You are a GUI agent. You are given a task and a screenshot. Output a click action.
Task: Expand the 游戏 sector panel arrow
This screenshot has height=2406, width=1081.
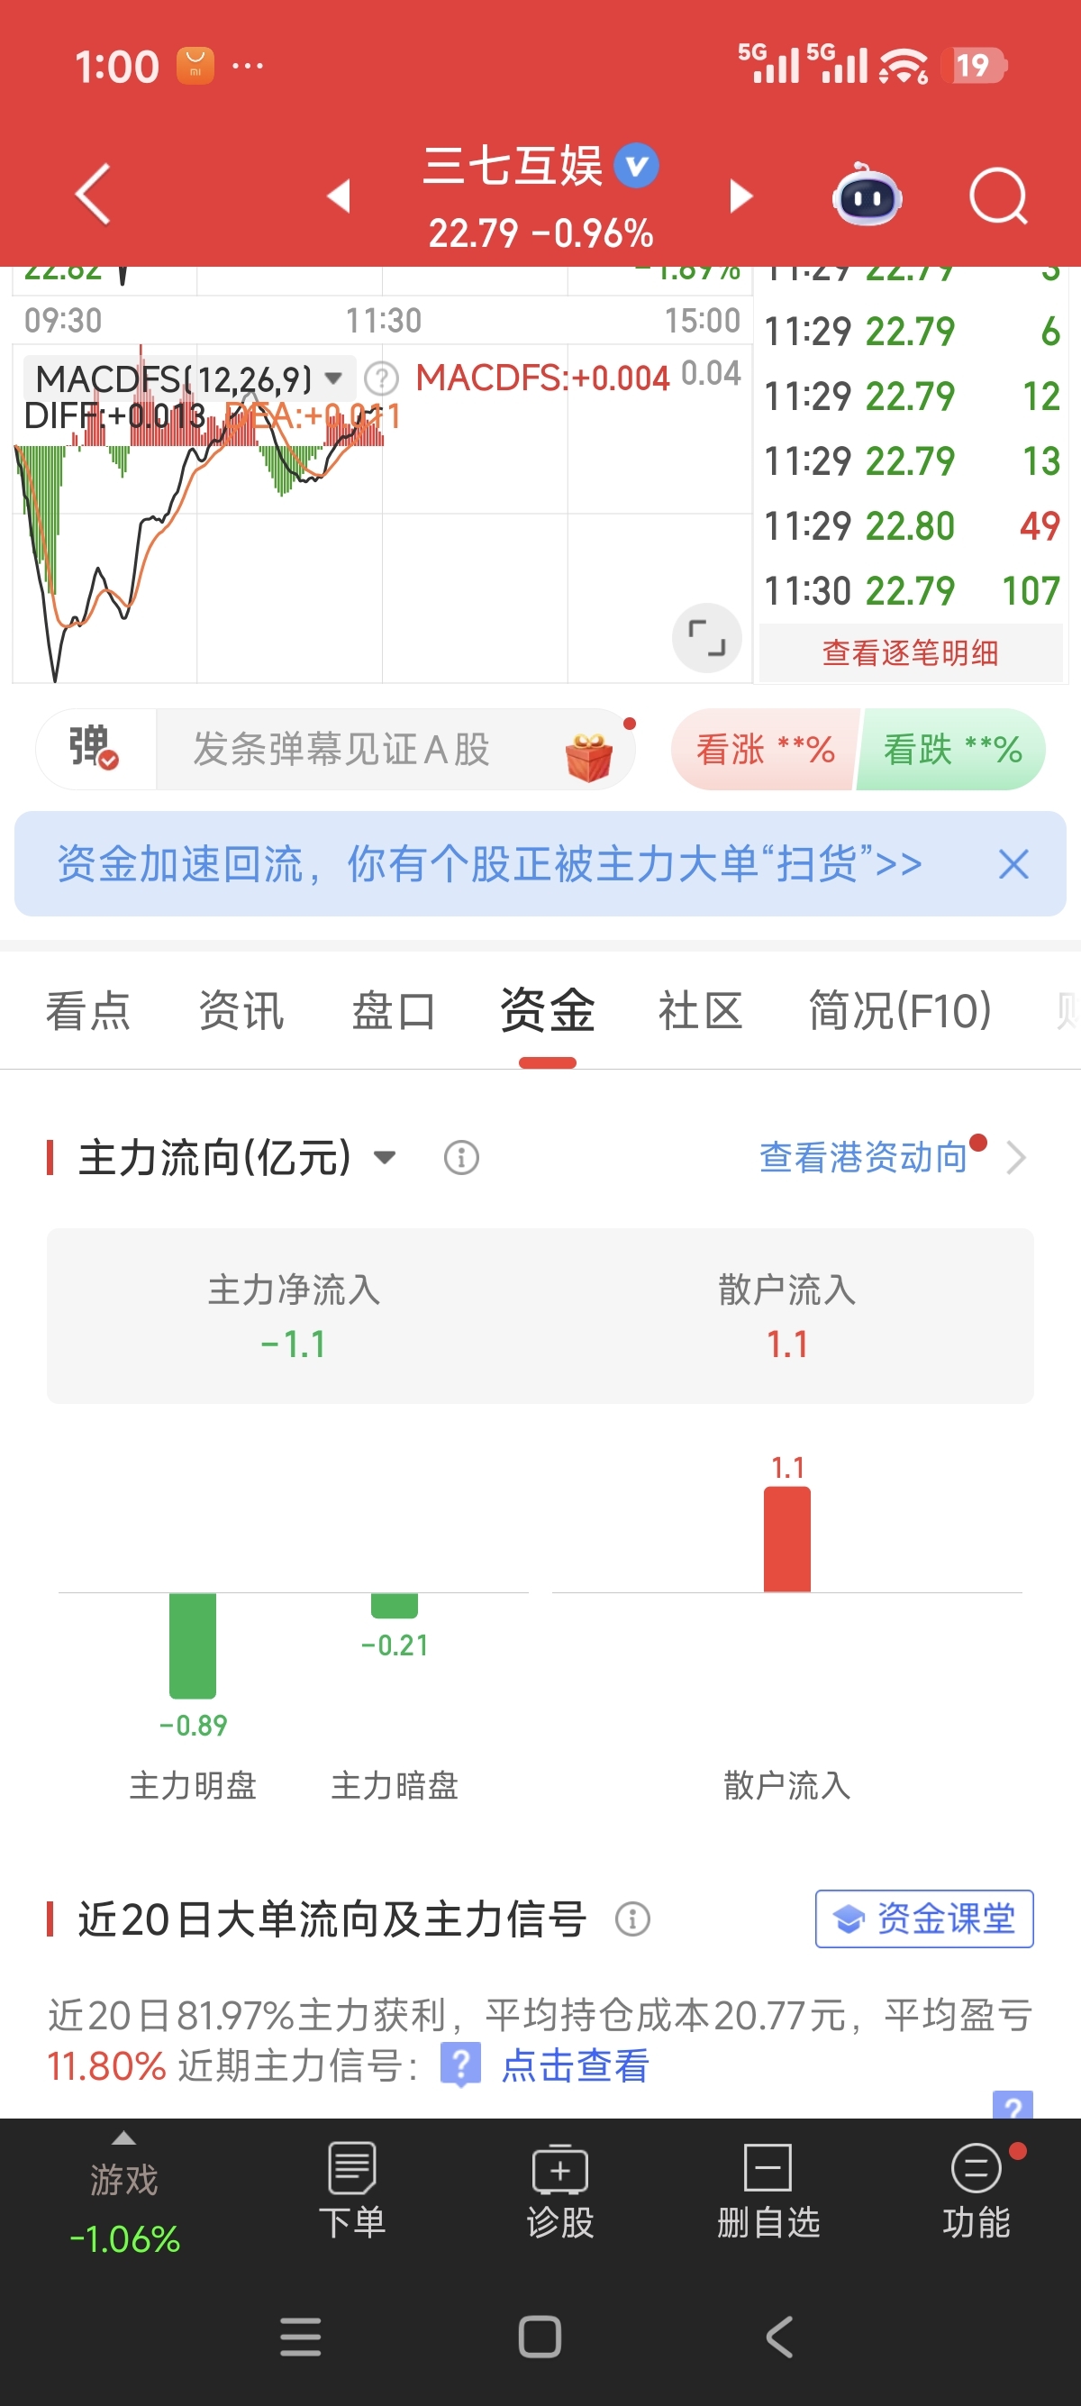pyautogui.click(x=123, y=2138)
